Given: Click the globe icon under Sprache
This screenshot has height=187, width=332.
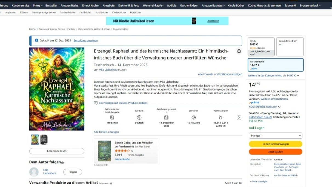Looking at the screenshot, I should (139, 117).
